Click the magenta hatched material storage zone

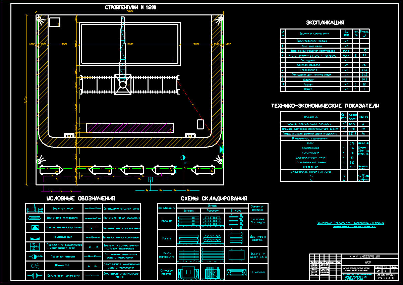tap(130, 128)
